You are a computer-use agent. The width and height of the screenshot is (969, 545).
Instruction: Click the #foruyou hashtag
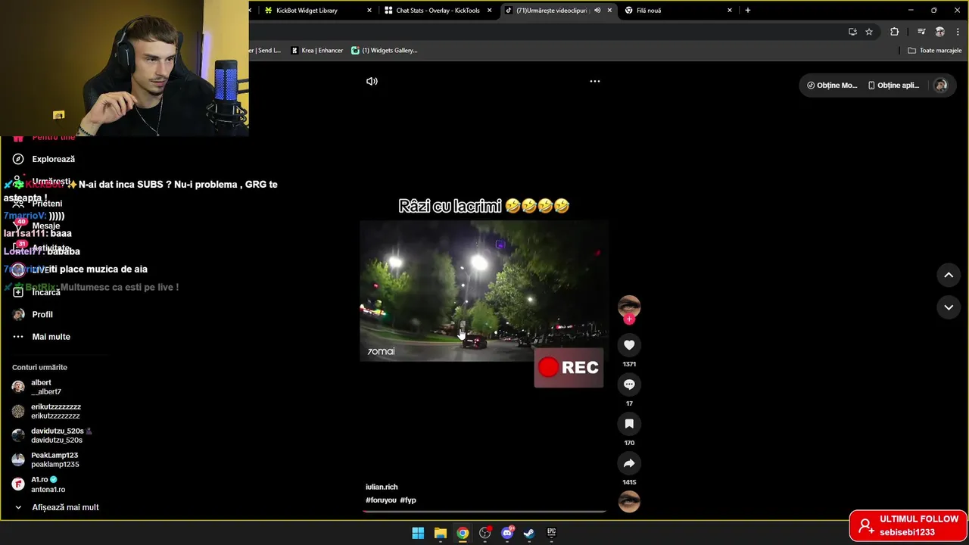381,500
